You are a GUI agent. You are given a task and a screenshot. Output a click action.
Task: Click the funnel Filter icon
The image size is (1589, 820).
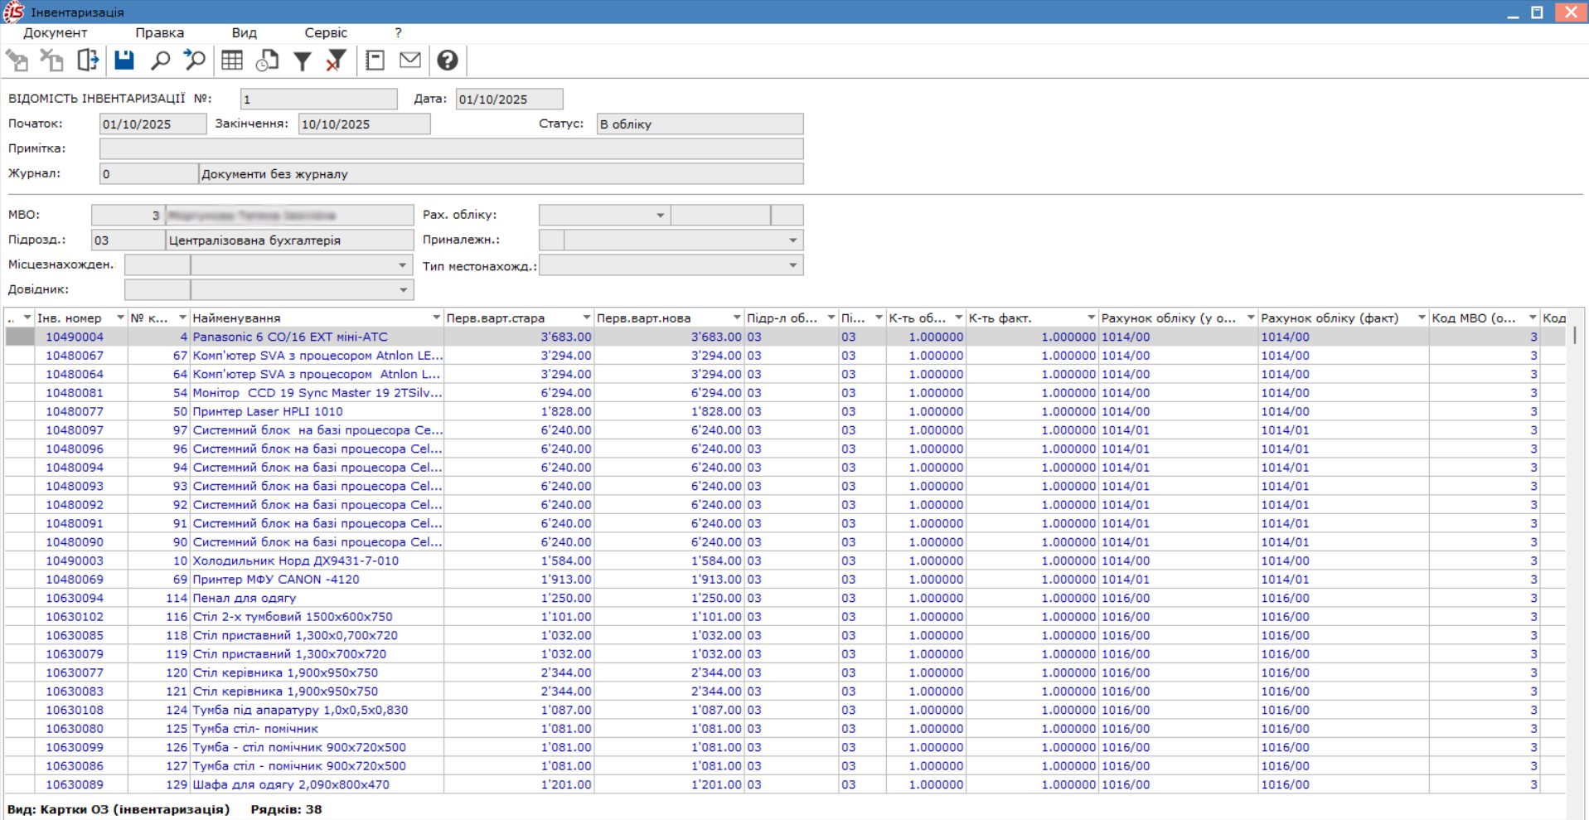pyautogui.click(x=303, y=61)
